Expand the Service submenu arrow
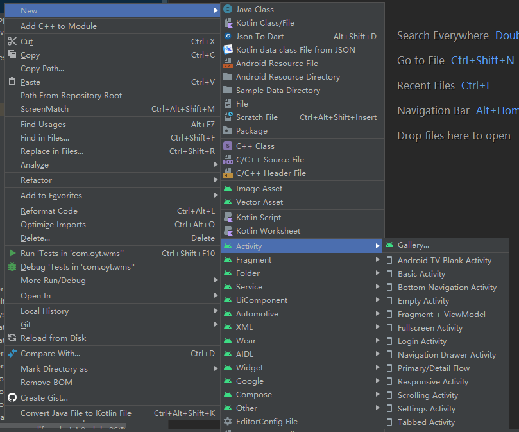 point(377,286)
